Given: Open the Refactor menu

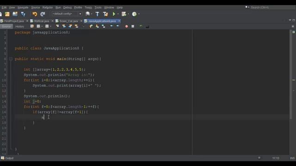Looking at the screenshot, I should [48, 7].
